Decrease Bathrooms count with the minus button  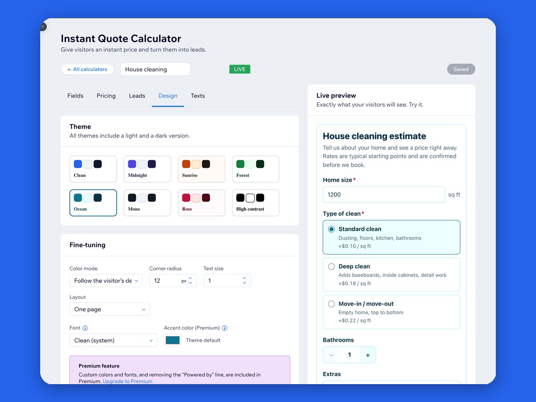coord(331,355)
